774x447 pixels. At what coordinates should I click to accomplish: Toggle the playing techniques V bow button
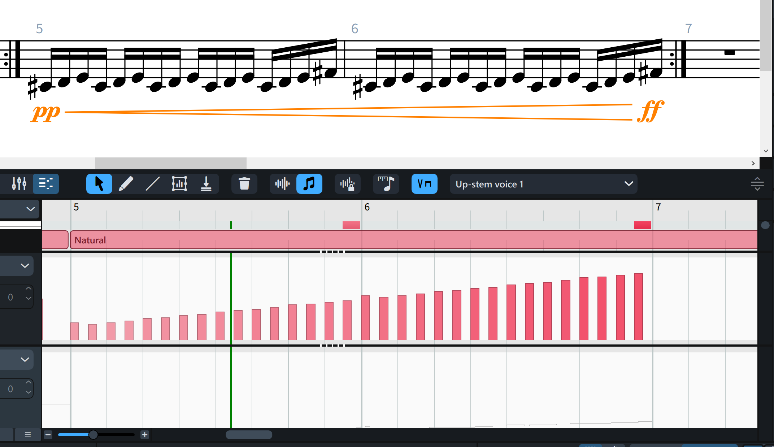coord(424,184)
